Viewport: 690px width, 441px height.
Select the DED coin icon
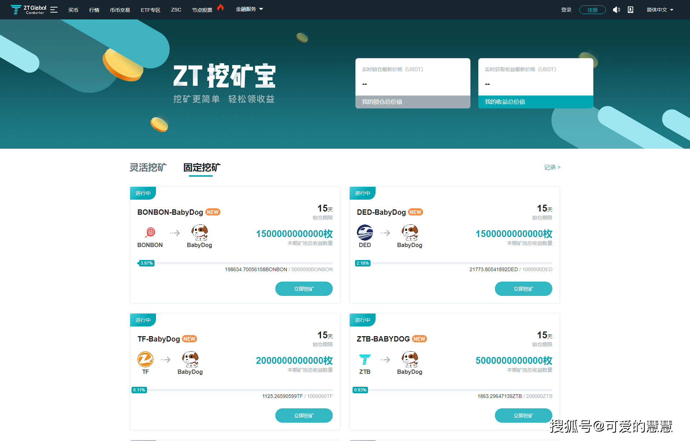pos(364,232)
